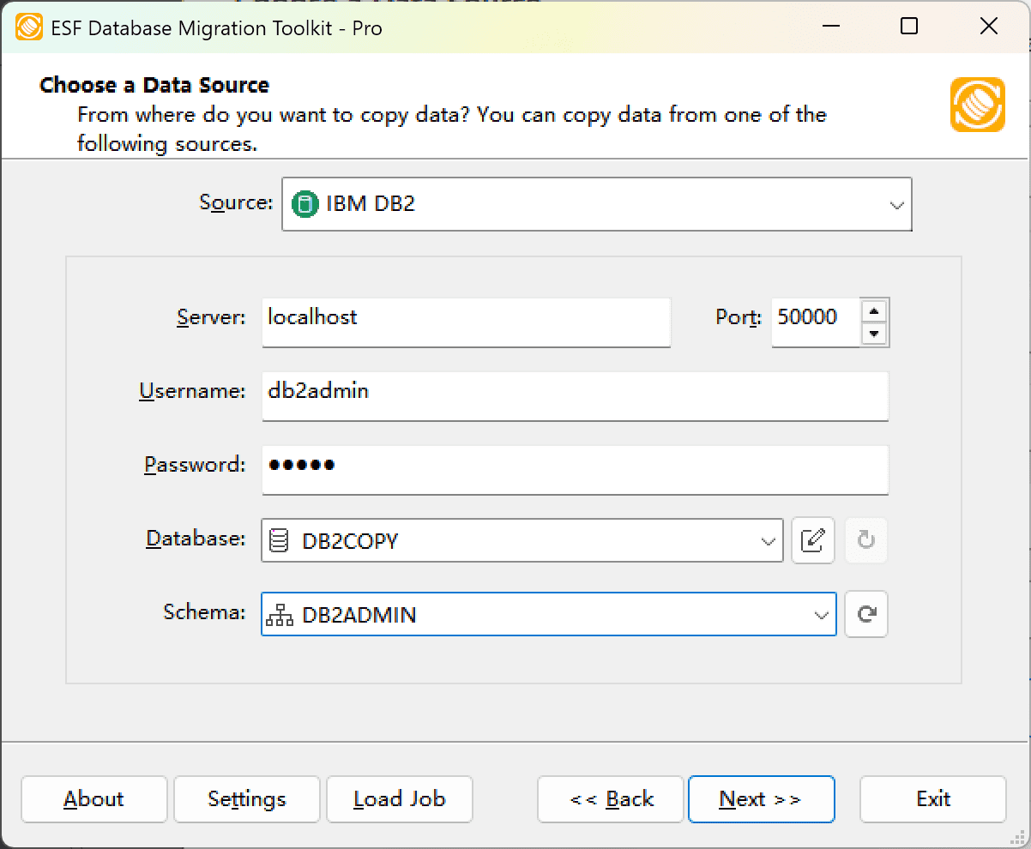The width and height of the screenshot is (1031, 849).
Task: Click the schema icon beside DB2ADMIN
Action: pyautogui.click(x=279, y=614)
